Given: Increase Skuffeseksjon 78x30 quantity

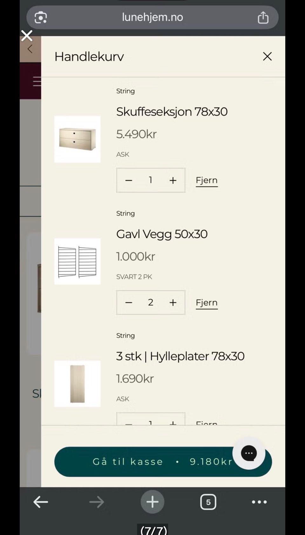Looking at the screenshot, I should point(173,180).
